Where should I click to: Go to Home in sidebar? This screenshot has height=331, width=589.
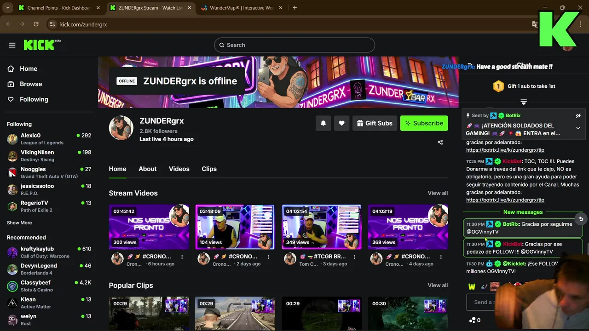(x=29, y=68)
